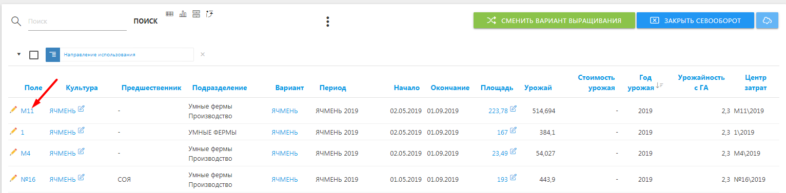The width and height of the screenshot is (786, 193).
Task: Open field link М4
Action: 26,153
